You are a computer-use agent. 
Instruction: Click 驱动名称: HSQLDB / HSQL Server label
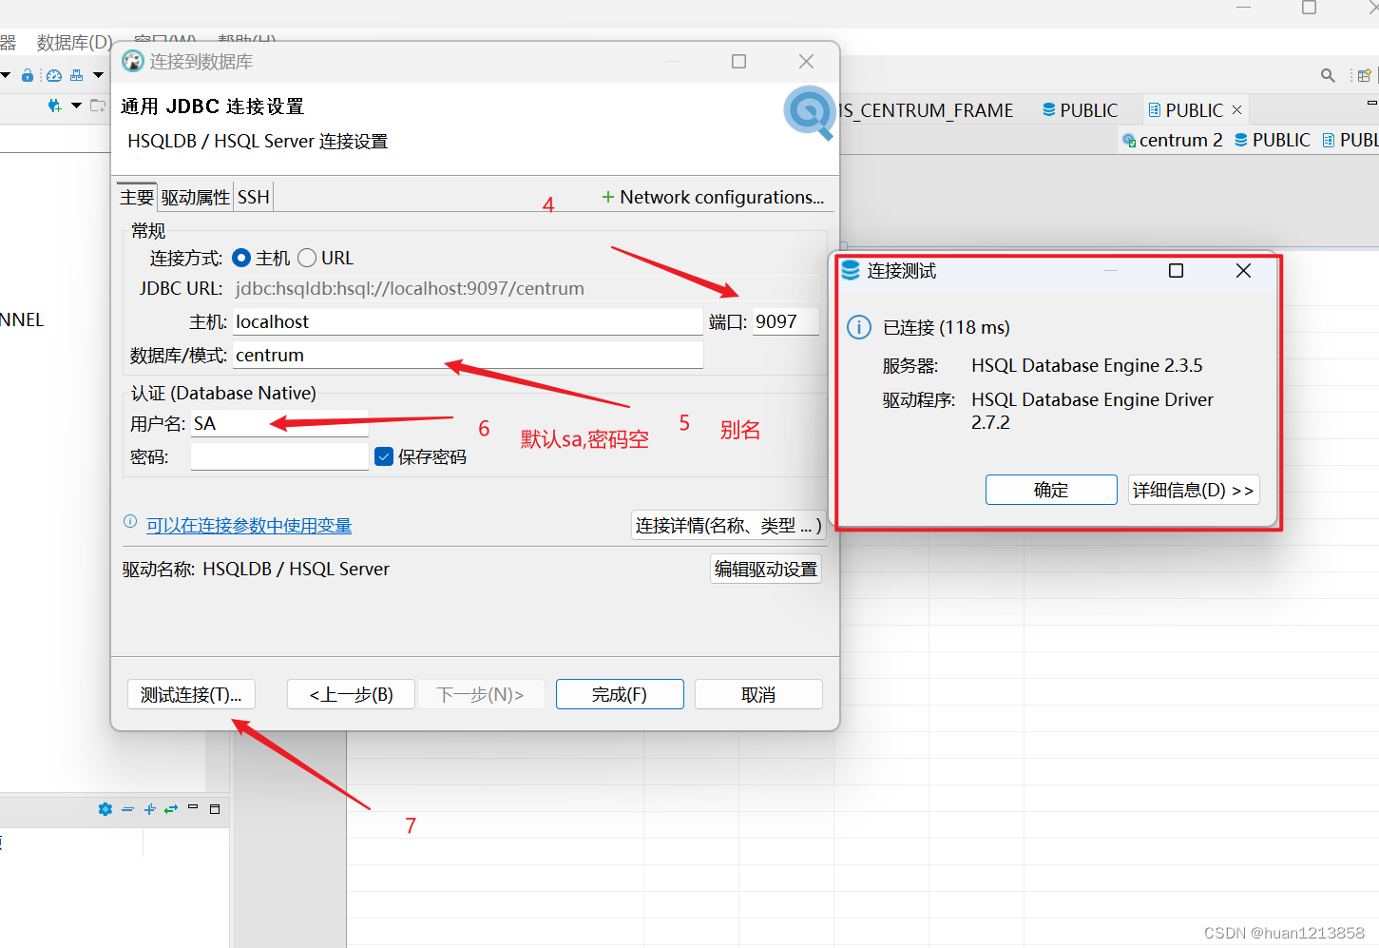pyautogui.click(x=256, y=569)
